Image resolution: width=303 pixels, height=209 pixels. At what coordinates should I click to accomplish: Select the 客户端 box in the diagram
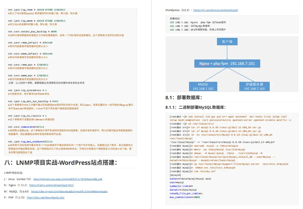click(x=227, y=41)
